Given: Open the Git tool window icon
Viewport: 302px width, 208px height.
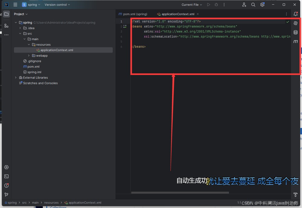Looking at the screenshot, I should tap(6, 195).
